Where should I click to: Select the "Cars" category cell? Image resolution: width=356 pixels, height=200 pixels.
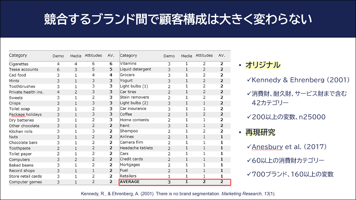point(124,154)
